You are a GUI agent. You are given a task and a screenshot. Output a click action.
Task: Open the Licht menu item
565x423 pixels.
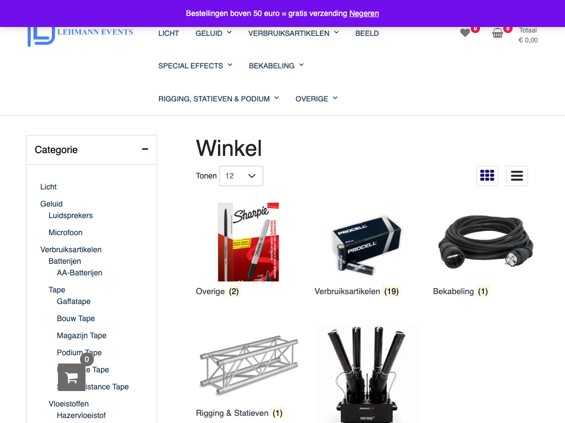pyautogui.click(x=169, y=33)
